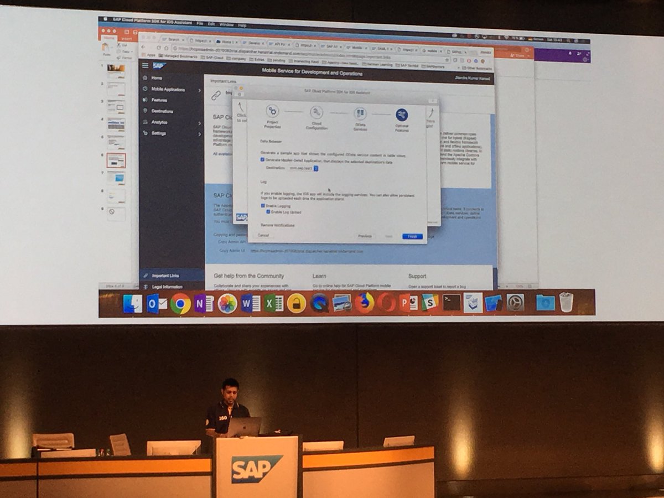Viewport: 664px width, 498px height.
Task: Click the Finish button in wizard
Action: point(412,236)
